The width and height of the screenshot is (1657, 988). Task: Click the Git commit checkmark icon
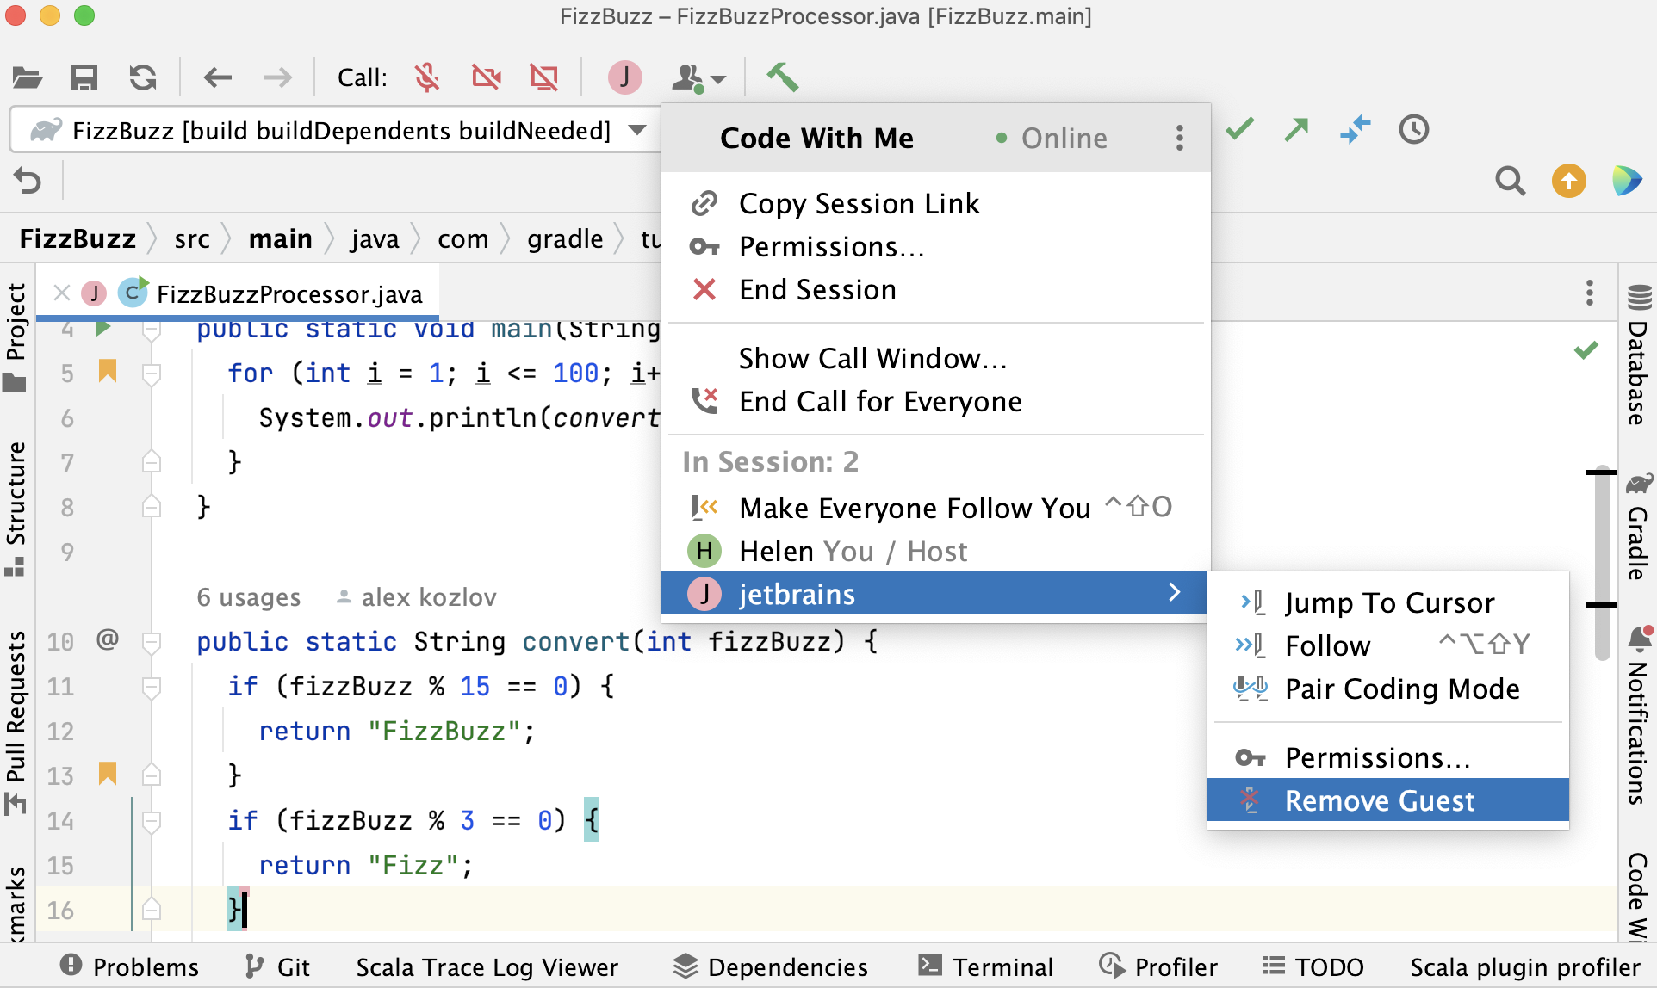pos(1240,129)
